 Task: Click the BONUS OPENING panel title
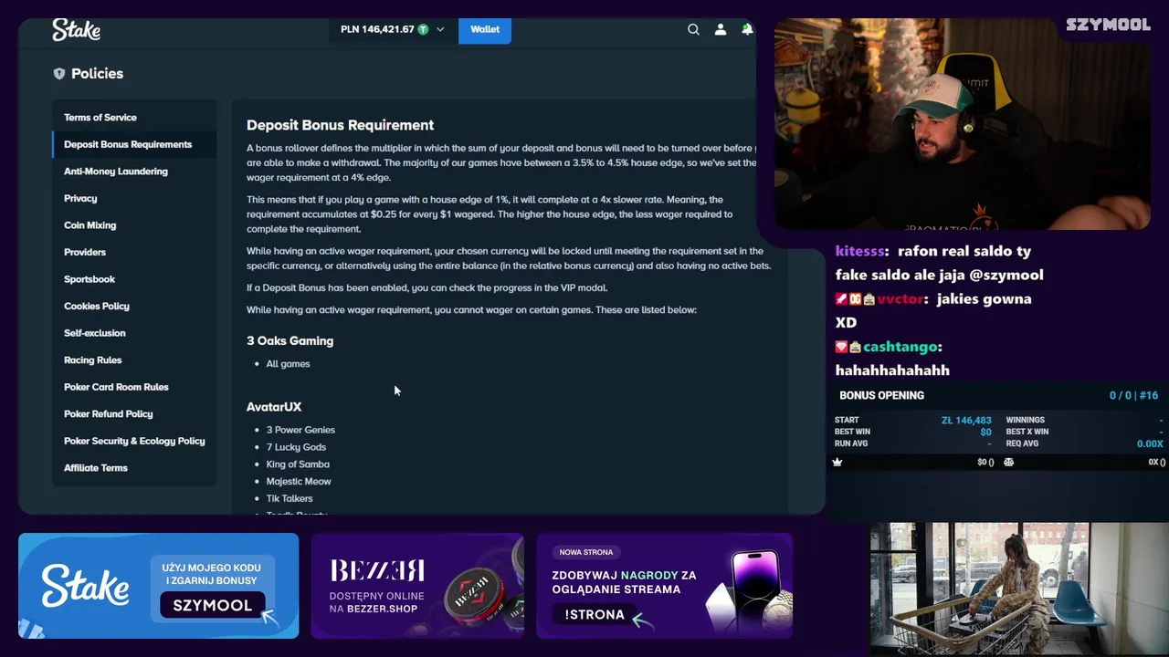coord(881,396)
